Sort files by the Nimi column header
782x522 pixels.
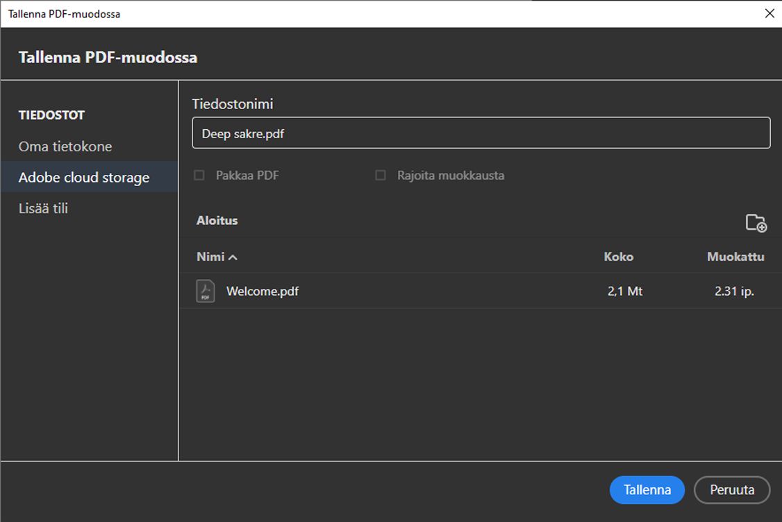click(x=210, y=257)
